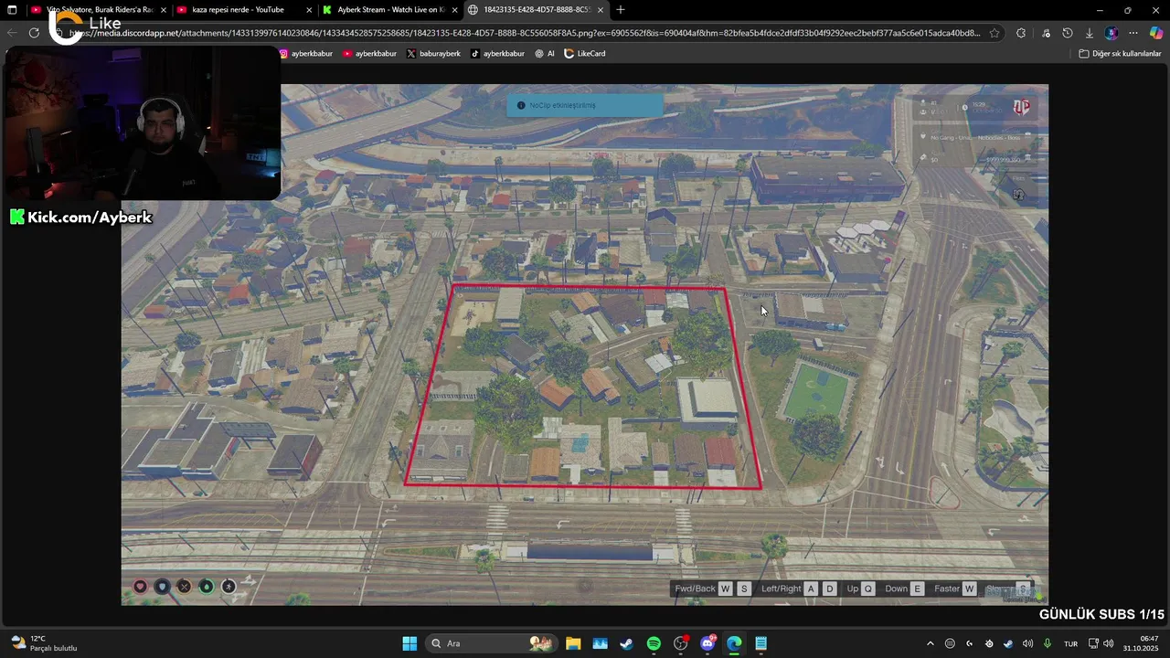
Task: Close the 18423135 image tab
Action: tap(601, 10)
